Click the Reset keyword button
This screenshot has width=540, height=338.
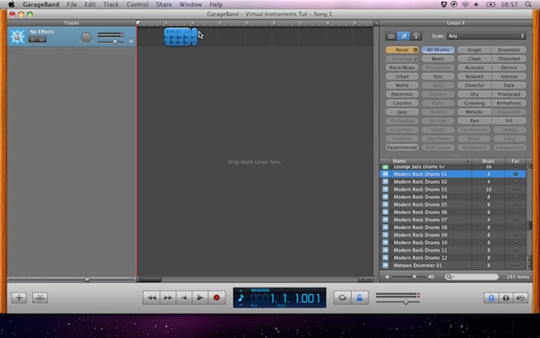click(x=402, y=50)
